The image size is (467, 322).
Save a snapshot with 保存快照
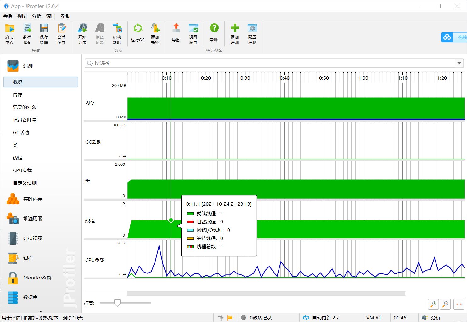click(x=44, y=34)
